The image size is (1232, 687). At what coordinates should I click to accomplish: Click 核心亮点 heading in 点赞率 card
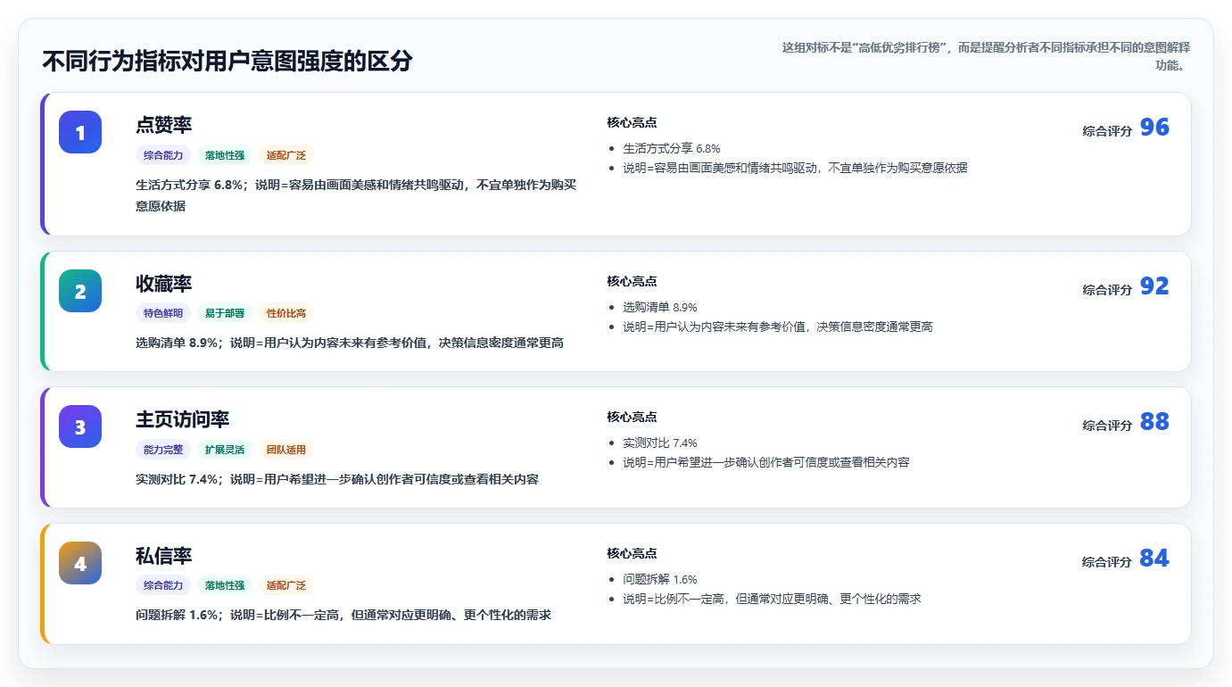[632, 122]
